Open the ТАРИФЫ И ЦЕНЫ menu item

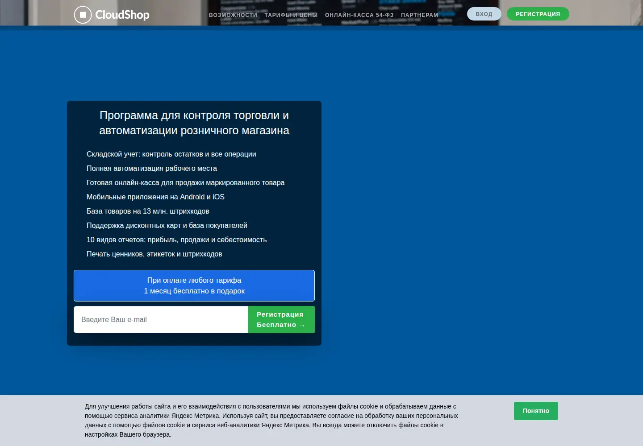pyautogui.click(x=291, y=15)
